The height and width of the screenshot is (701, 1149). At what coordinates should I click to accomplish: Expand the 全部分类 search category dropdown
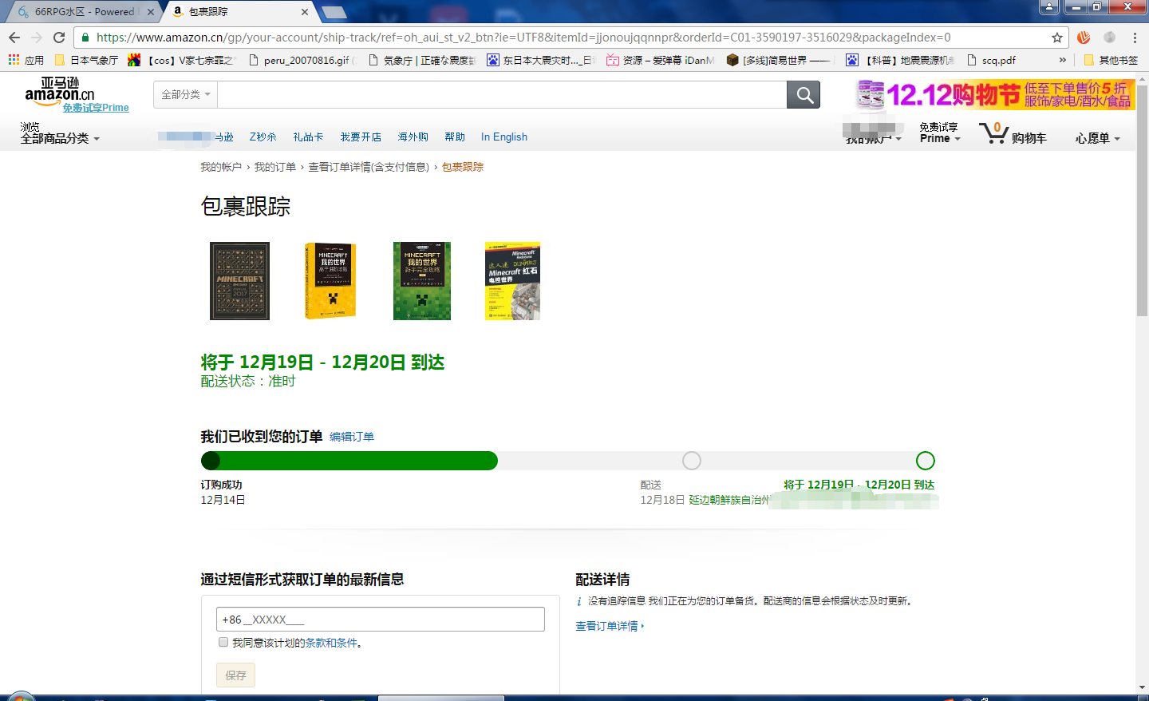(186, 94)
